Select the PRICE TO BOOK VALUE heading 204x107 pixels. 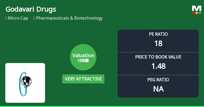(x=158, y=57)
